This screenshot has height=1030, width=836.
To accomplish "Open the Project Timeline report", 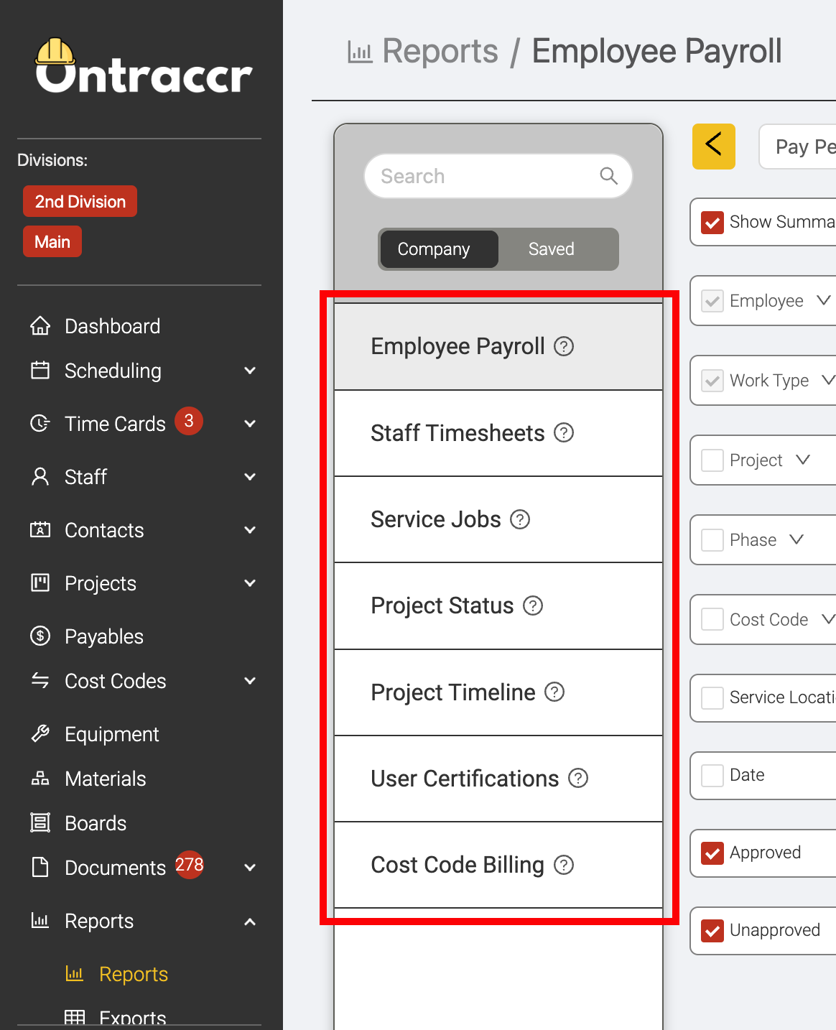I will pyautogui.click(x=498, y=692).
